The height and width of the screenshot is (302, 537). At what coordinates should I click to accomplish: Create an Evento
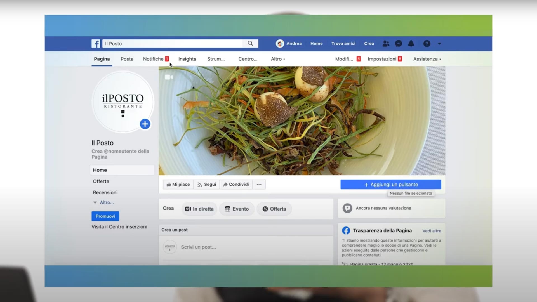(237, 209)
